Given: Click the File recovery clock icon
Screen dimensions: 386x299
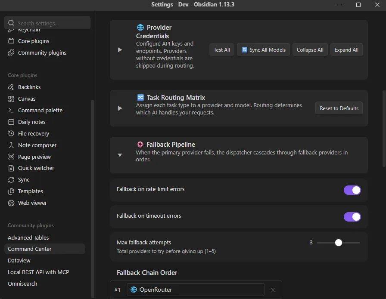Looking at the screenshot, I should 11,133.
